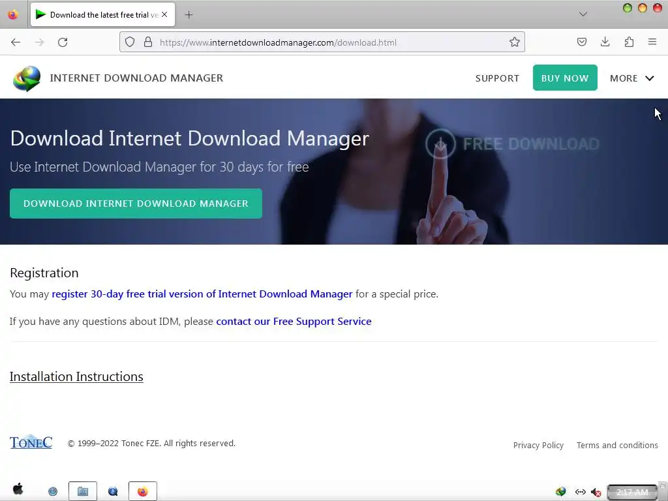Open Firefox hamburger application menu
This screenshot has height=501, width=668.
pyautogui.click(x=652, y=42)
